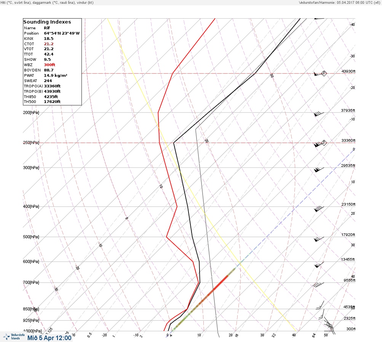The image size is (382, 342).
Task: Click the SWEAT value 244
Action: [x=48, y=81]
